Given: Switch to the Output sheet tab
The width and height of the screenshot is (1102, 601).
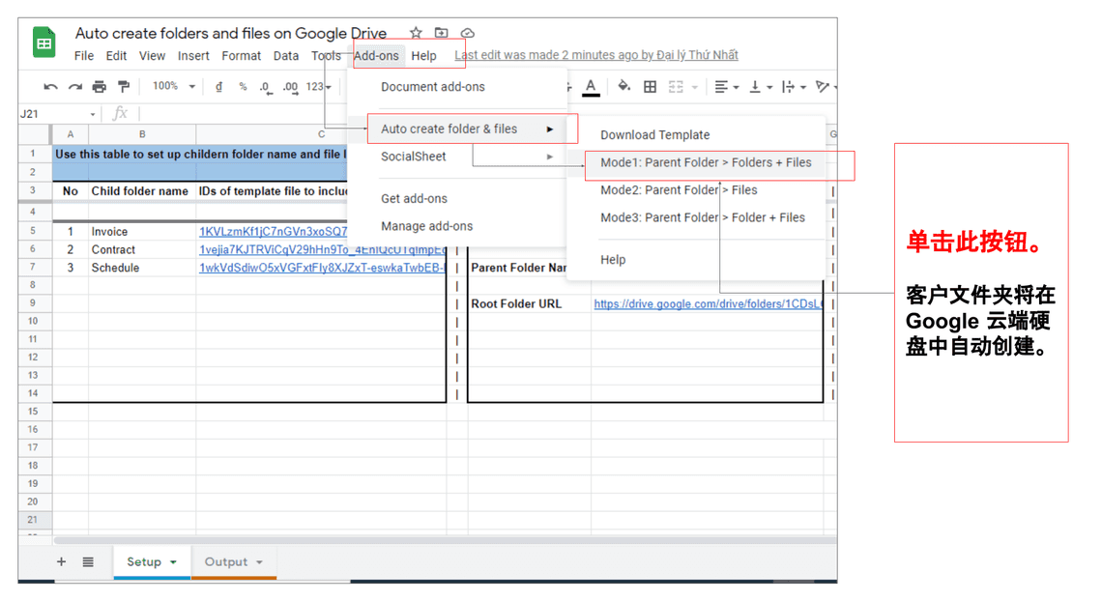Looking at the screenshot, I should [226, 561].
